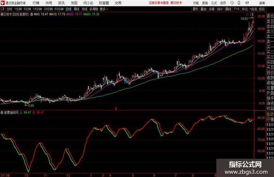This screenshot has width=274, height=177.
Task: Add stock via the +自选 button
Action: (x=253, y=9)
